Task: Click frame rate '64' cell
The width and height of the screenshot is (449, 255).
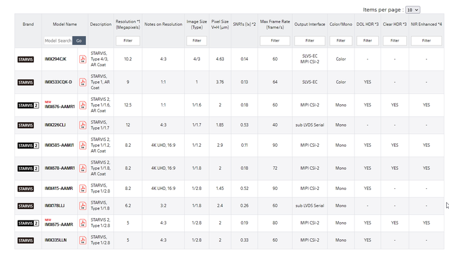Action: (275, 82)
